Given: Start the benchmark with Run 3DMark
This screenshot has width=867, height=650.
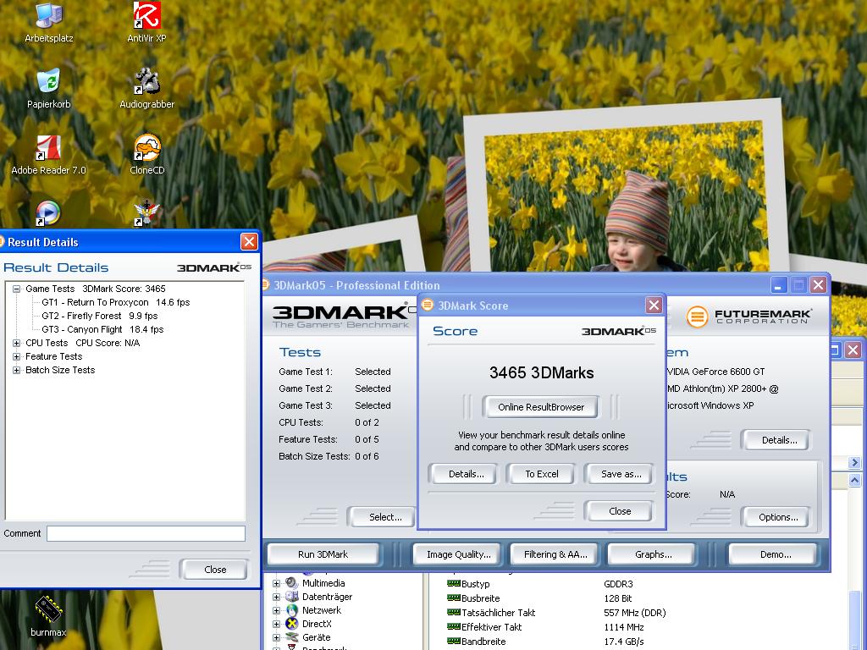Looking at the screenshot, I should click(x=323, y=554).
